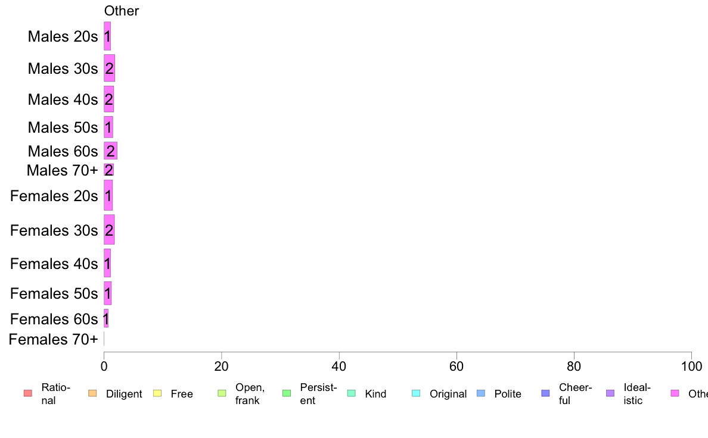Click the Free legend yellow swatch
Screen dimensions: 708x438
157,393
